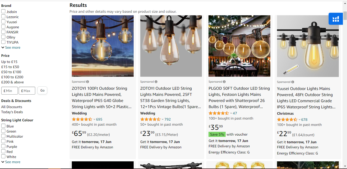Click Sponsored info icon on ZOTOYI 25FT listing
347x169 pixels.
(x=156, y=82)
